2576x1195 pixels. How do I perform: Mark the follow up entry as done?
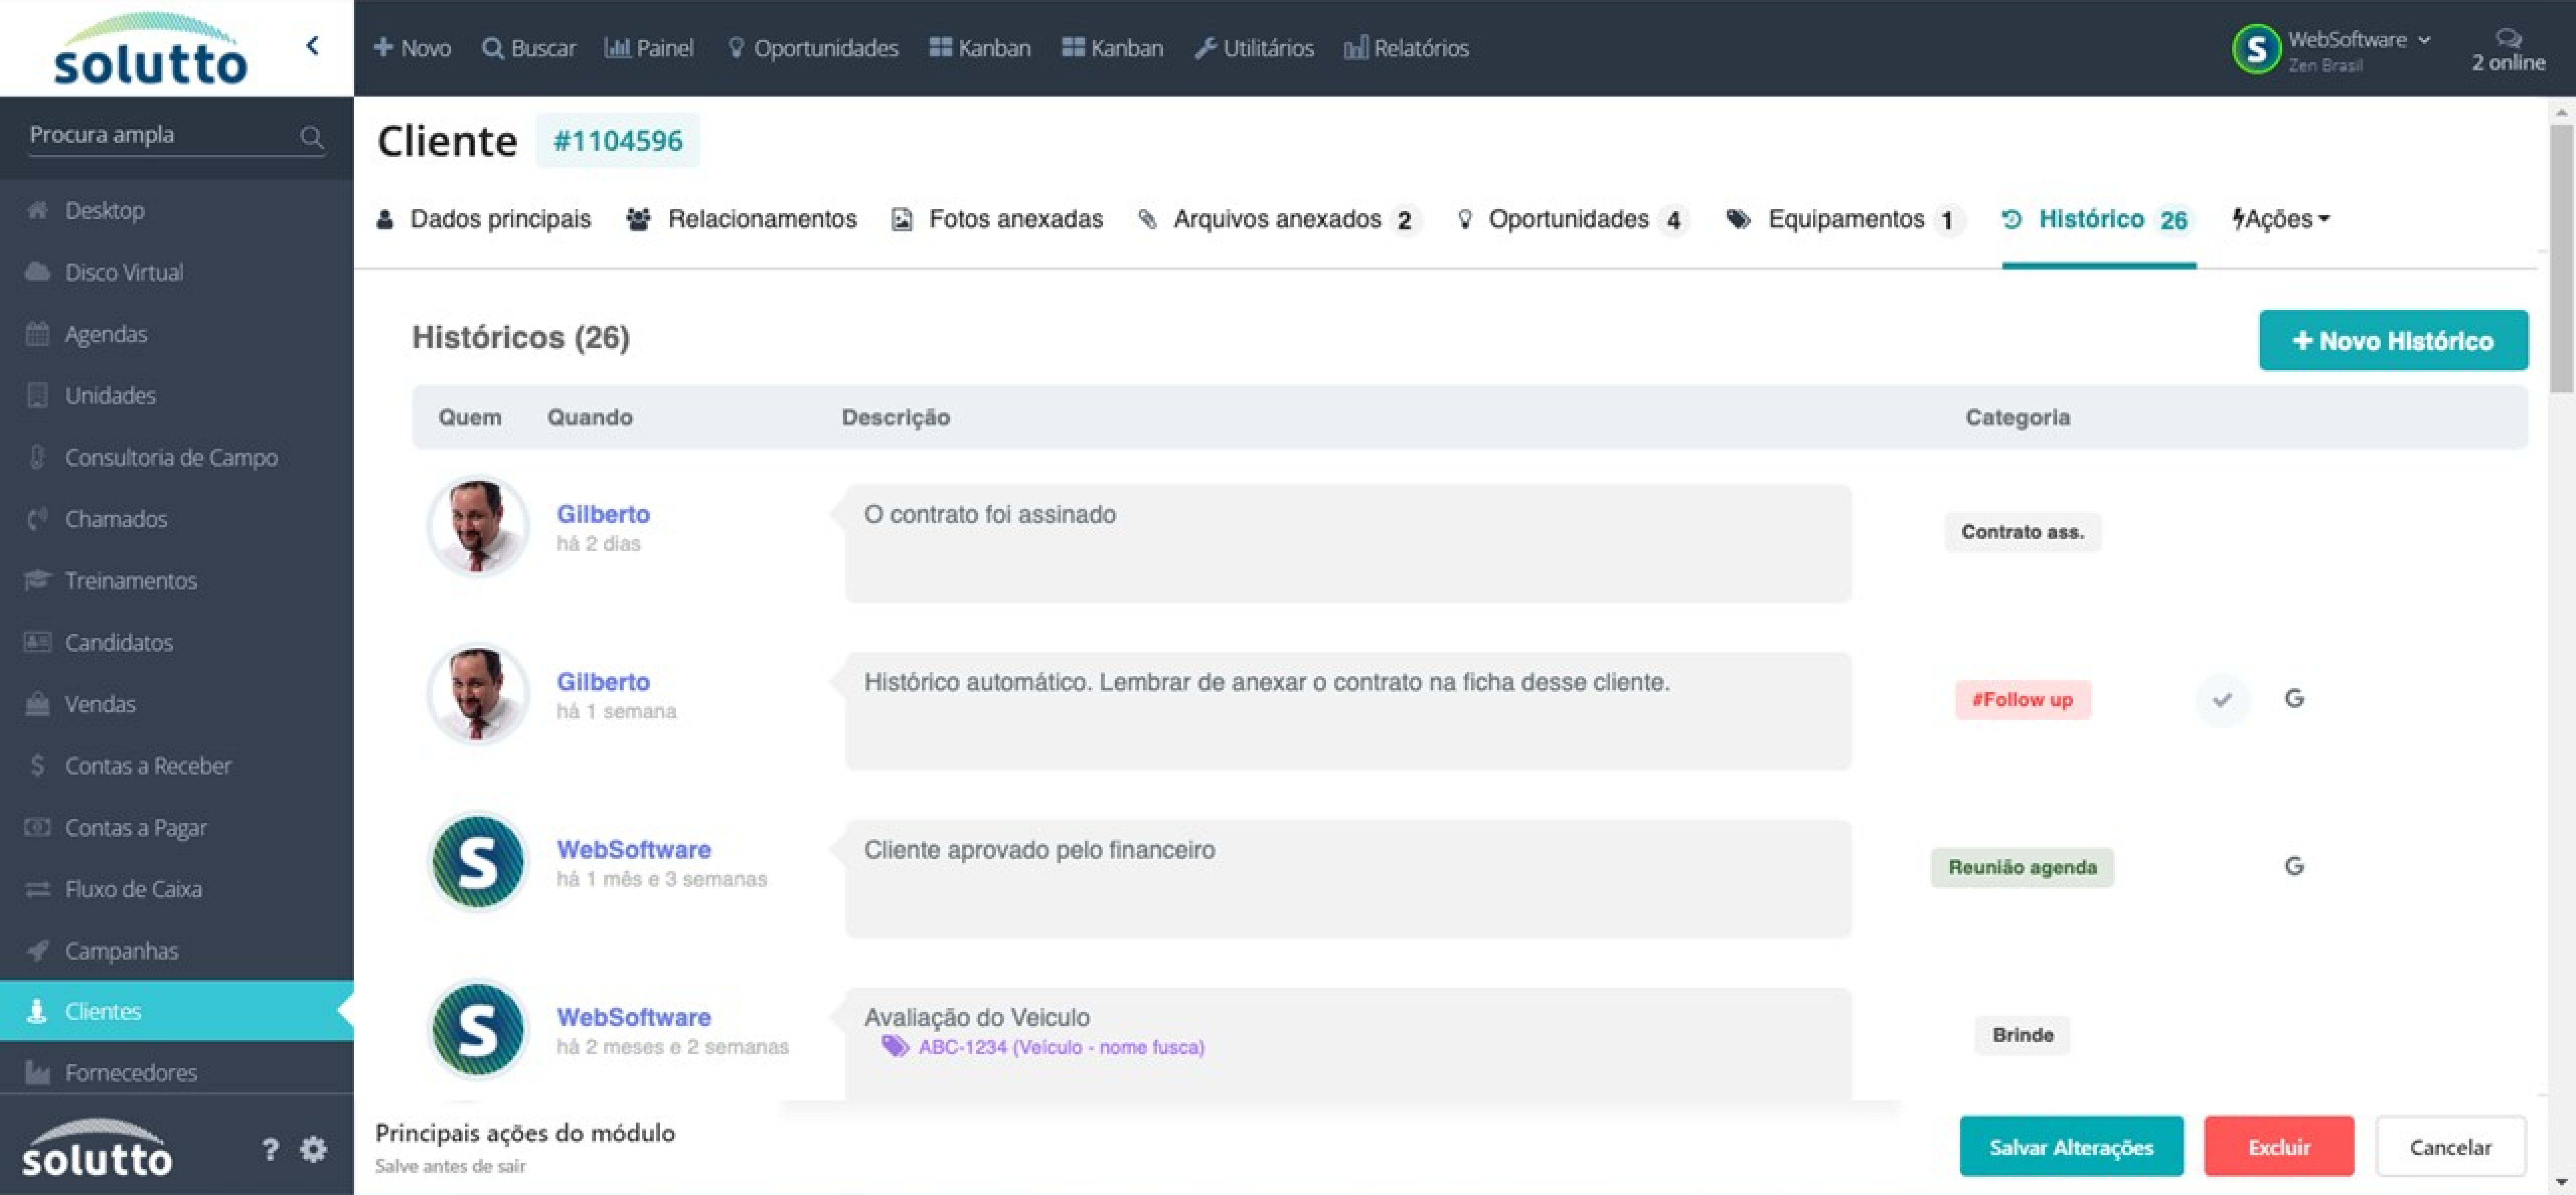[x=2221, y=699]
